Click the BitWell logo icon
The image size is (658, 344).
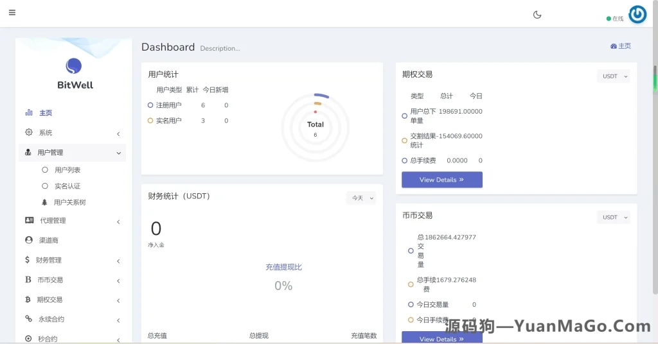(x=74, y=66)
